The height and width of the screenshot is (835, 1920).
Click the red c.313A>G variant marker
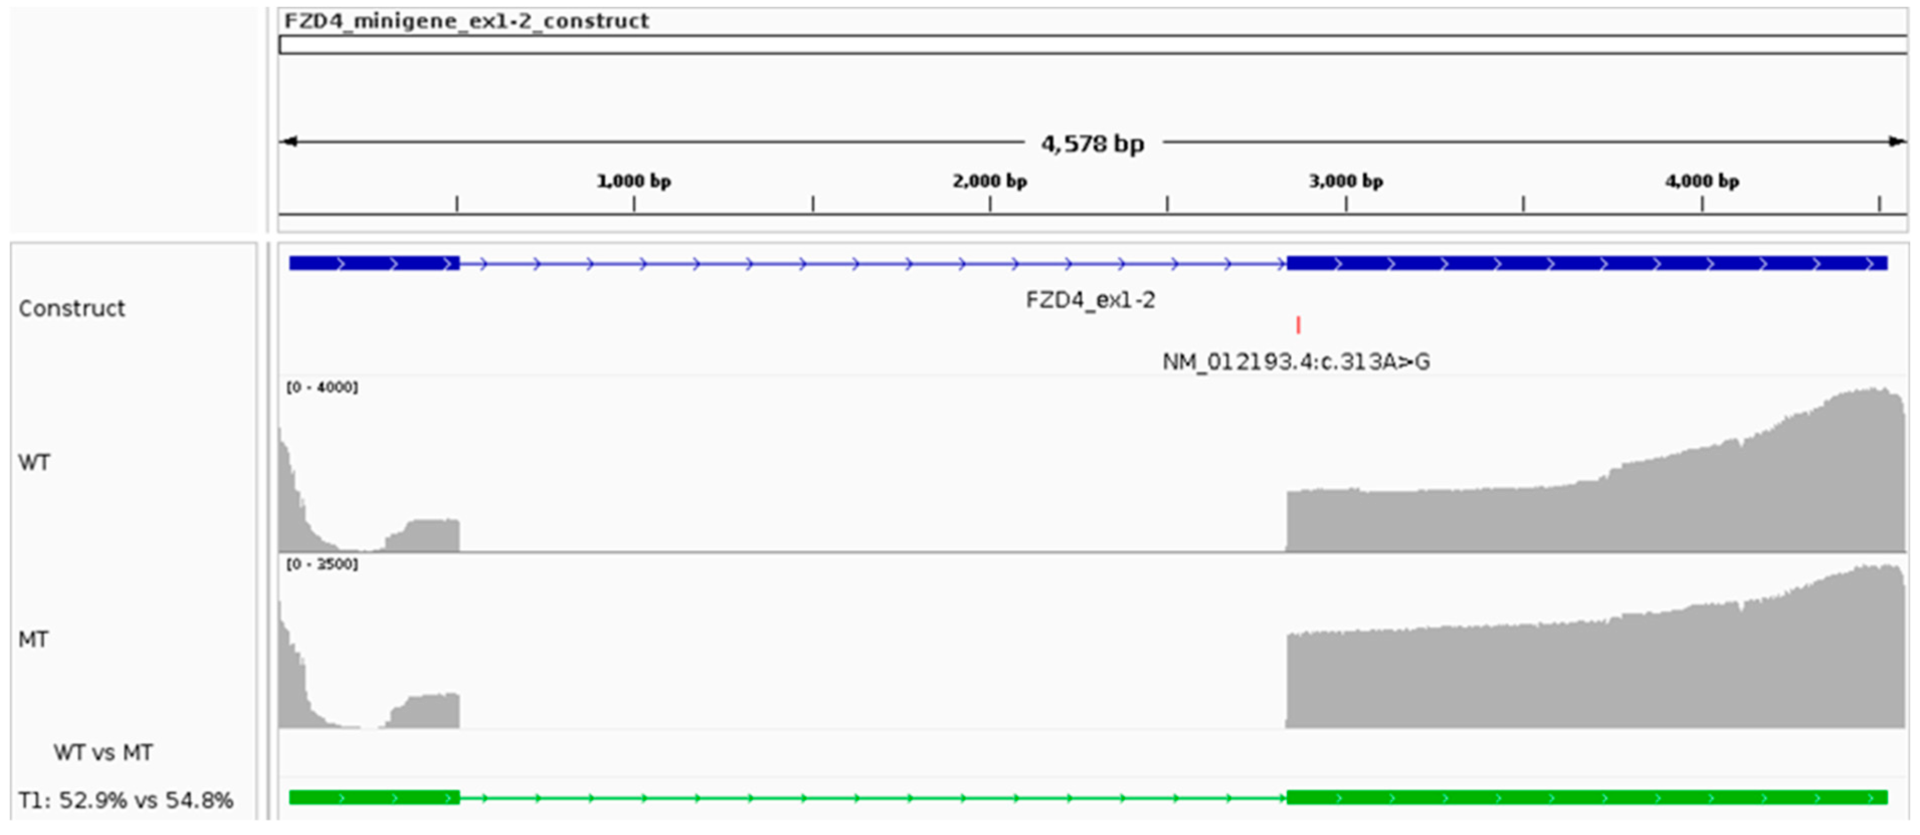tap(1298, 325)
